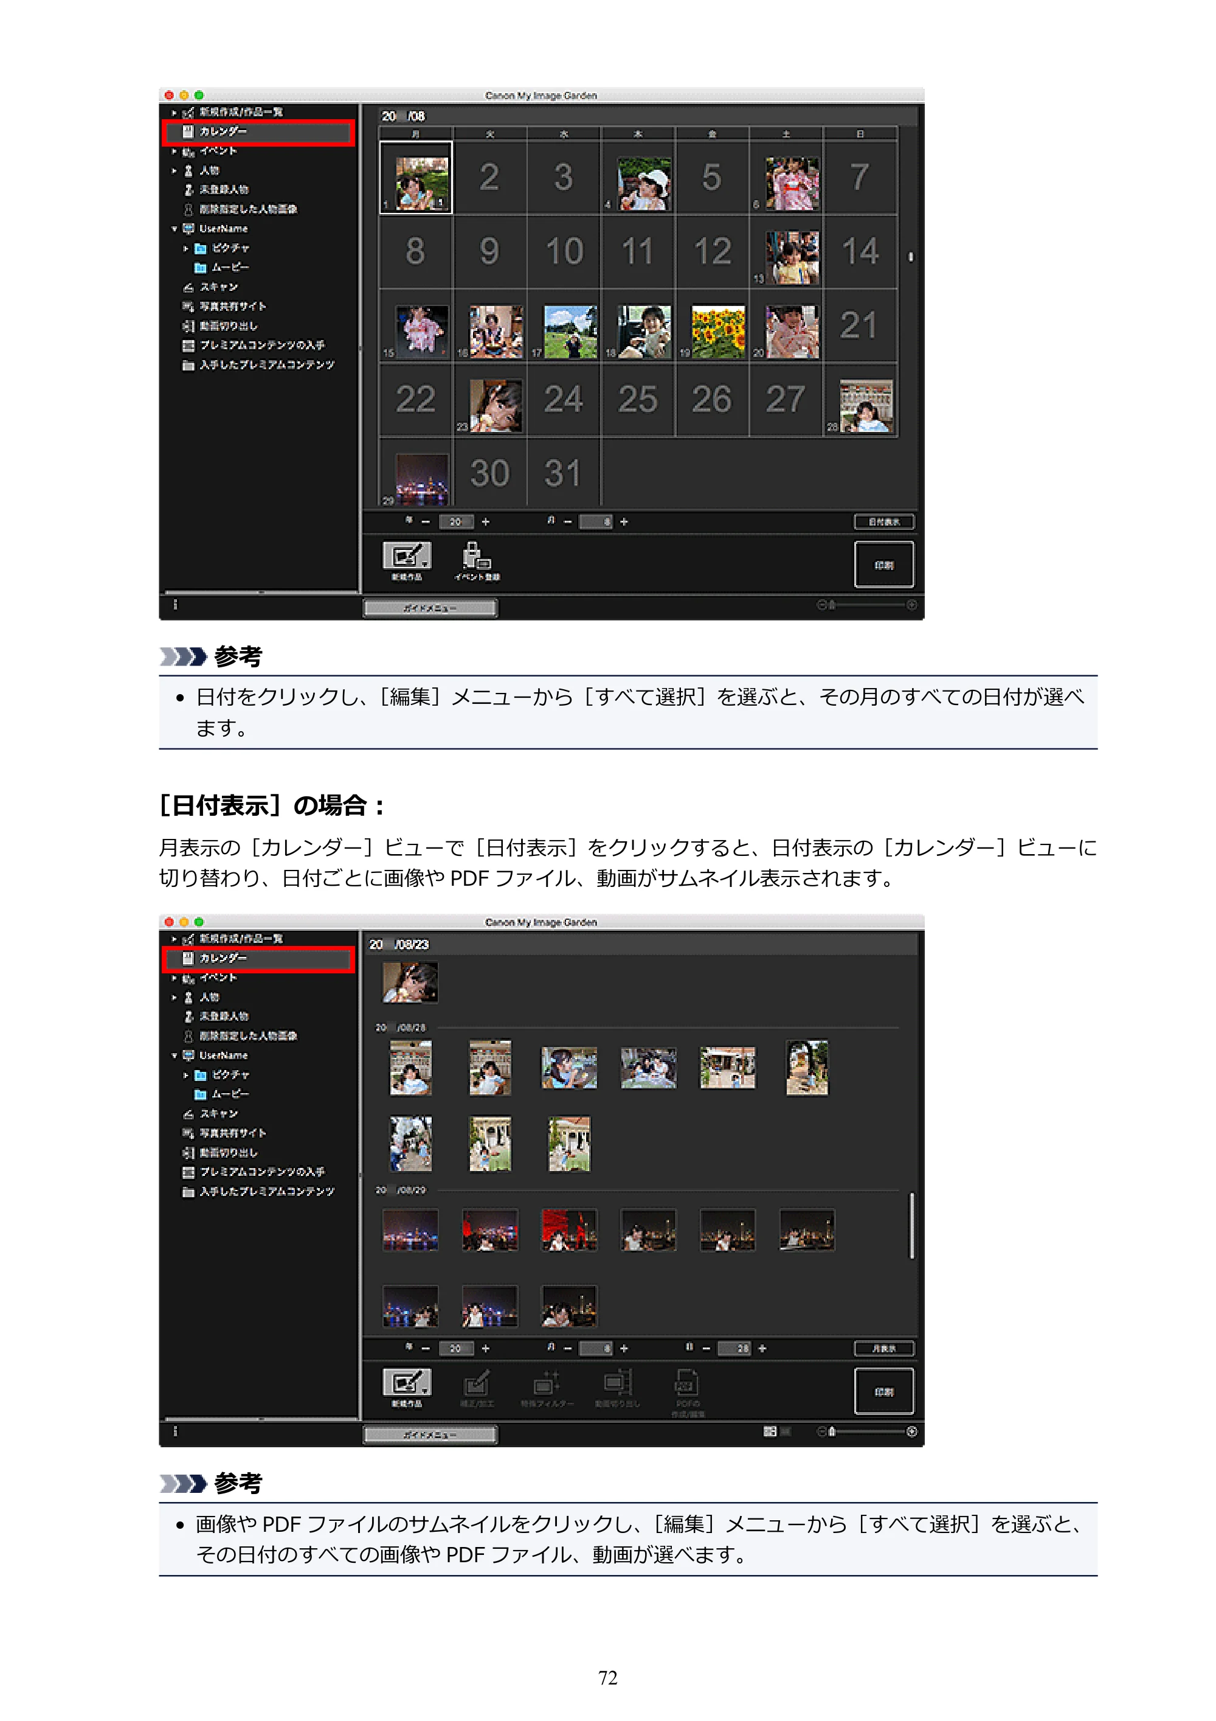The height and width of the screenshot is (1721, 1216).
Task: Decrease the month with the minus stepper in the month view
Action: (568, 522)
